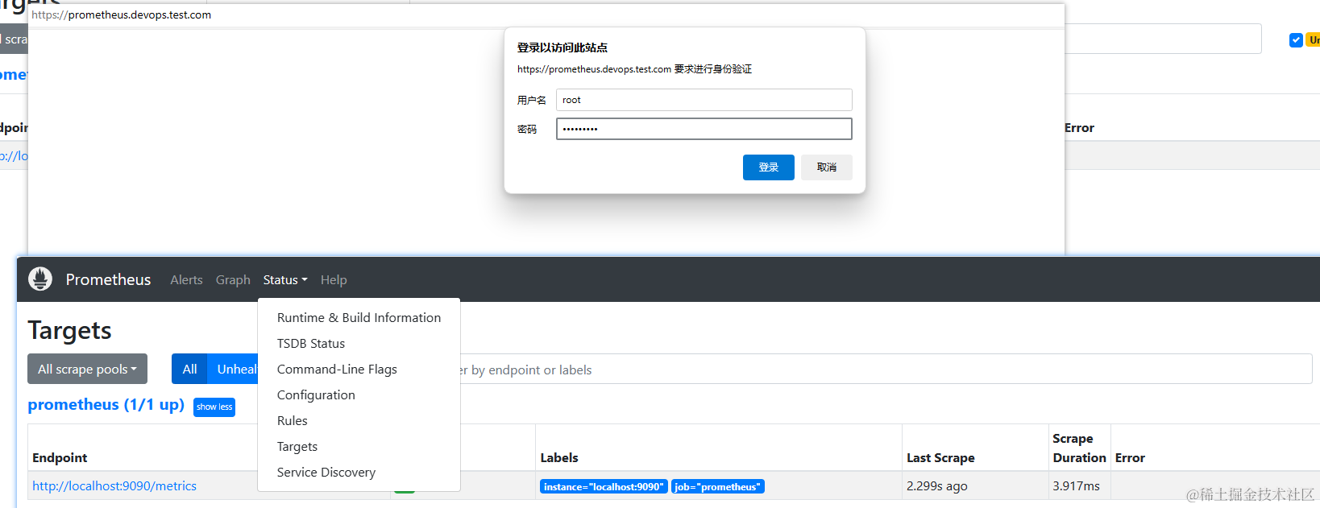Screen dimensions: 1320x508
Task: Click the 3.917ms scrape duration value
Action: (1076, 485)
